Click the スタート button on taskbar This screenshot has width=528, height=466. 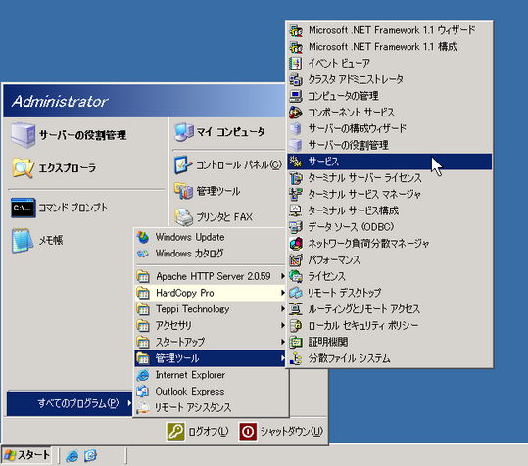[26, 456]
